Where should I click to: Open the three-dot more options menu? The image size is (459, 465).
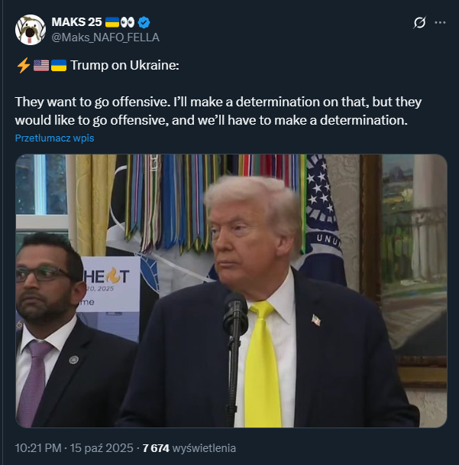440,22
